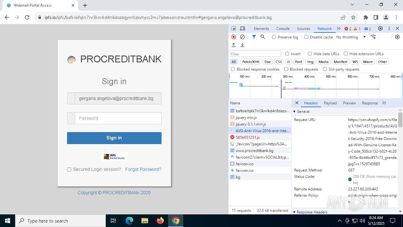Switch to the Sources panel
403x227 pixels.
[304, 28]
